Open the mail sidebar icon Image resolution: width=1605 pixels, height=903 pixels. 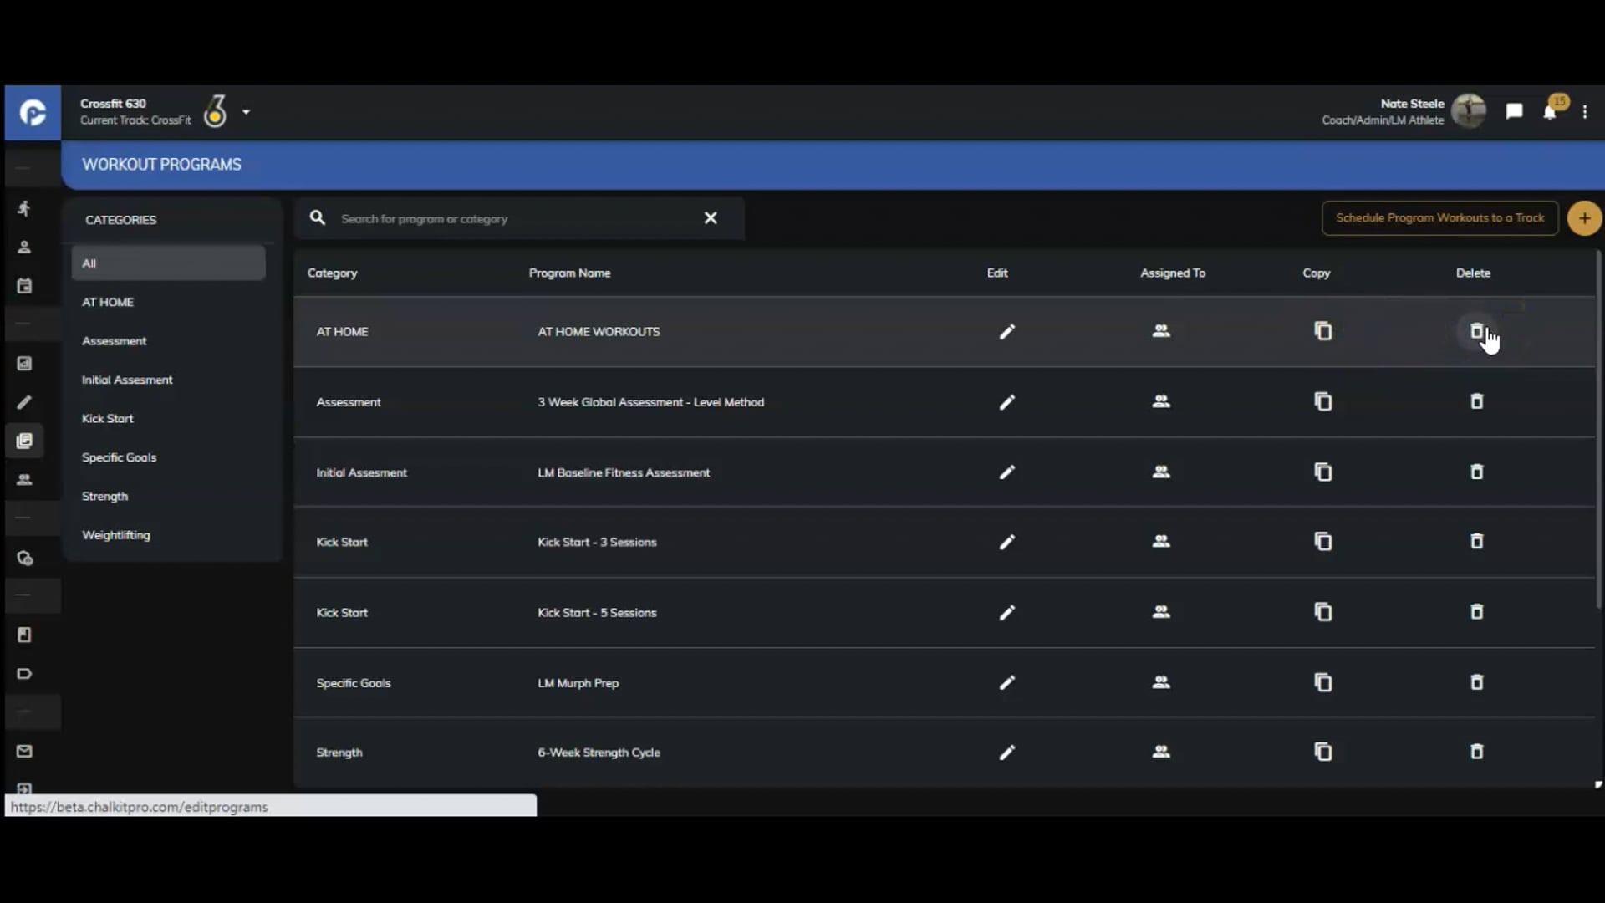(x=24, y=751)
